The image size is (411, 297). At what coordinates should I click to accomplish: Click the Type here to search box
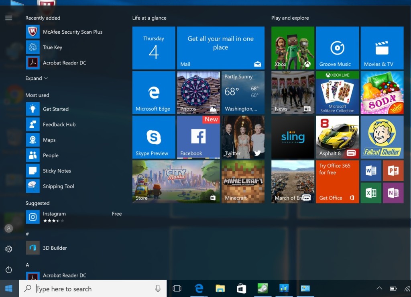click(x=93, y=289)
